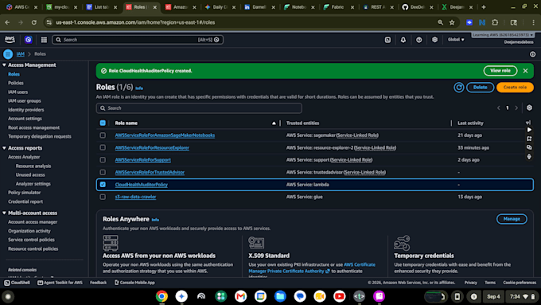Image resolution: width=541 pixels, height=305 pixels.
Task: Open CloudShell from the footer
Action: (x=17, y=283)
